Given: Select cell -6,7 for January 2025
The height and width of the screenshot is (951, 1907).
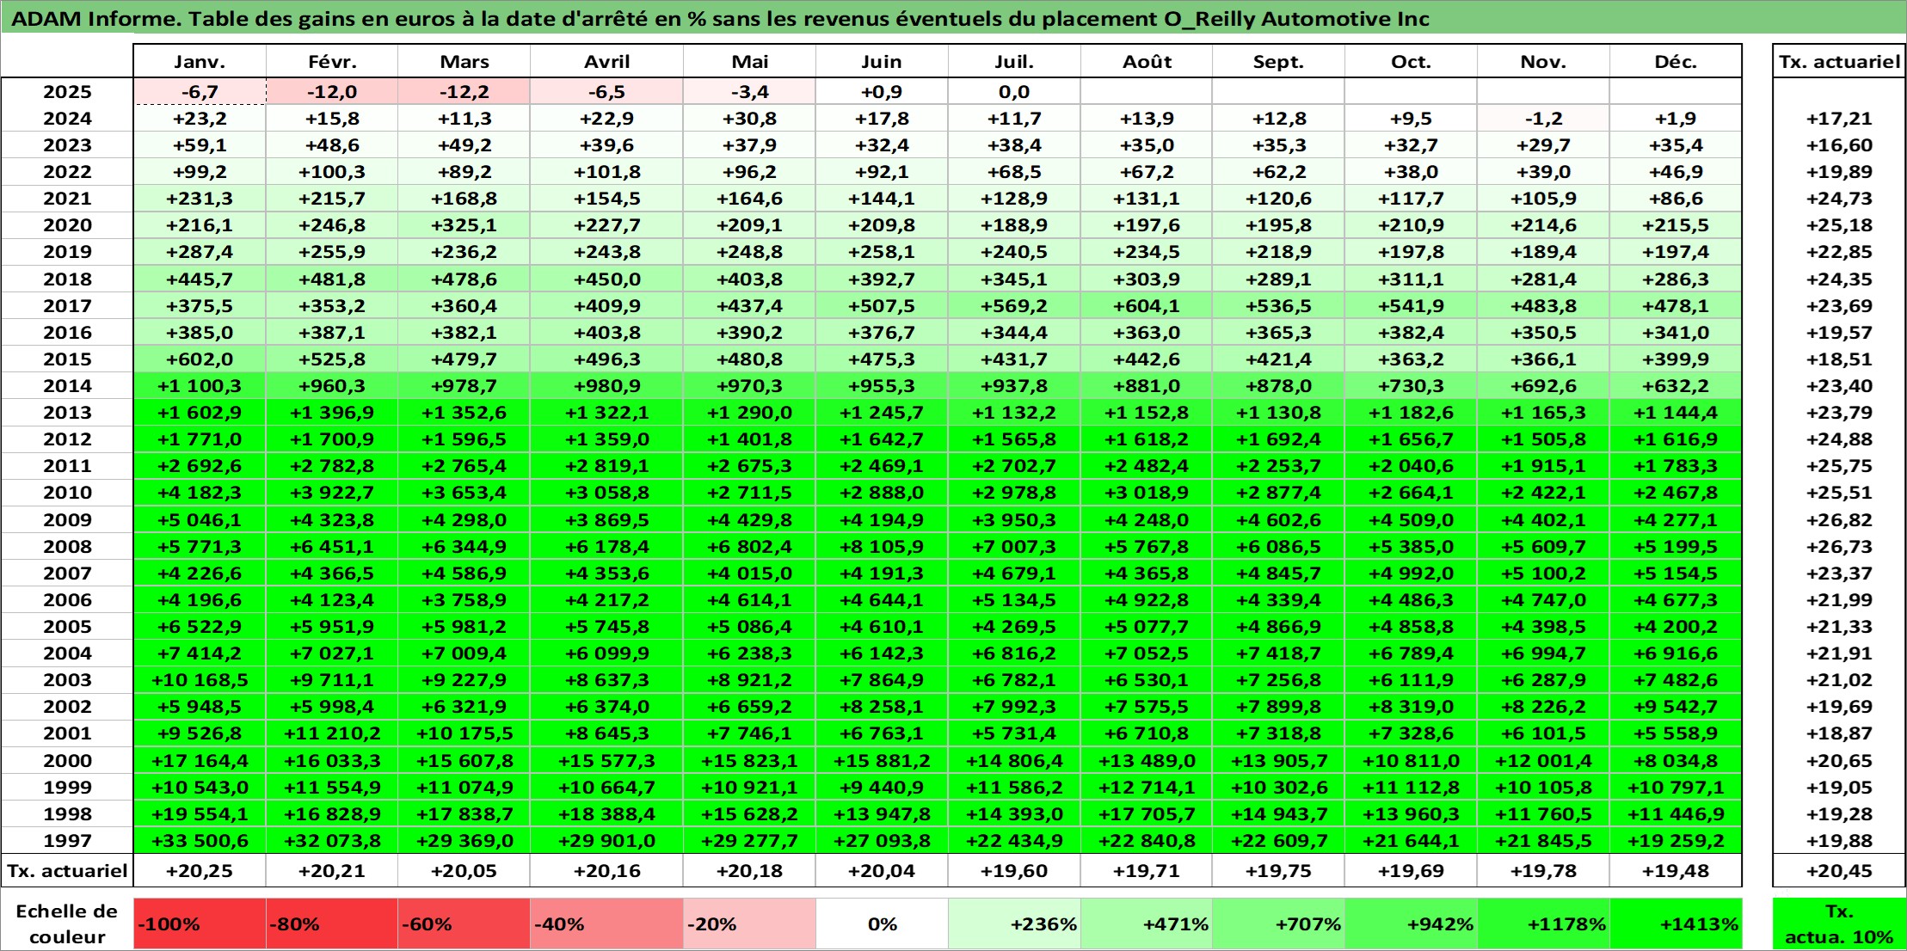Looking at the screenshot, I should coord(200,92).
